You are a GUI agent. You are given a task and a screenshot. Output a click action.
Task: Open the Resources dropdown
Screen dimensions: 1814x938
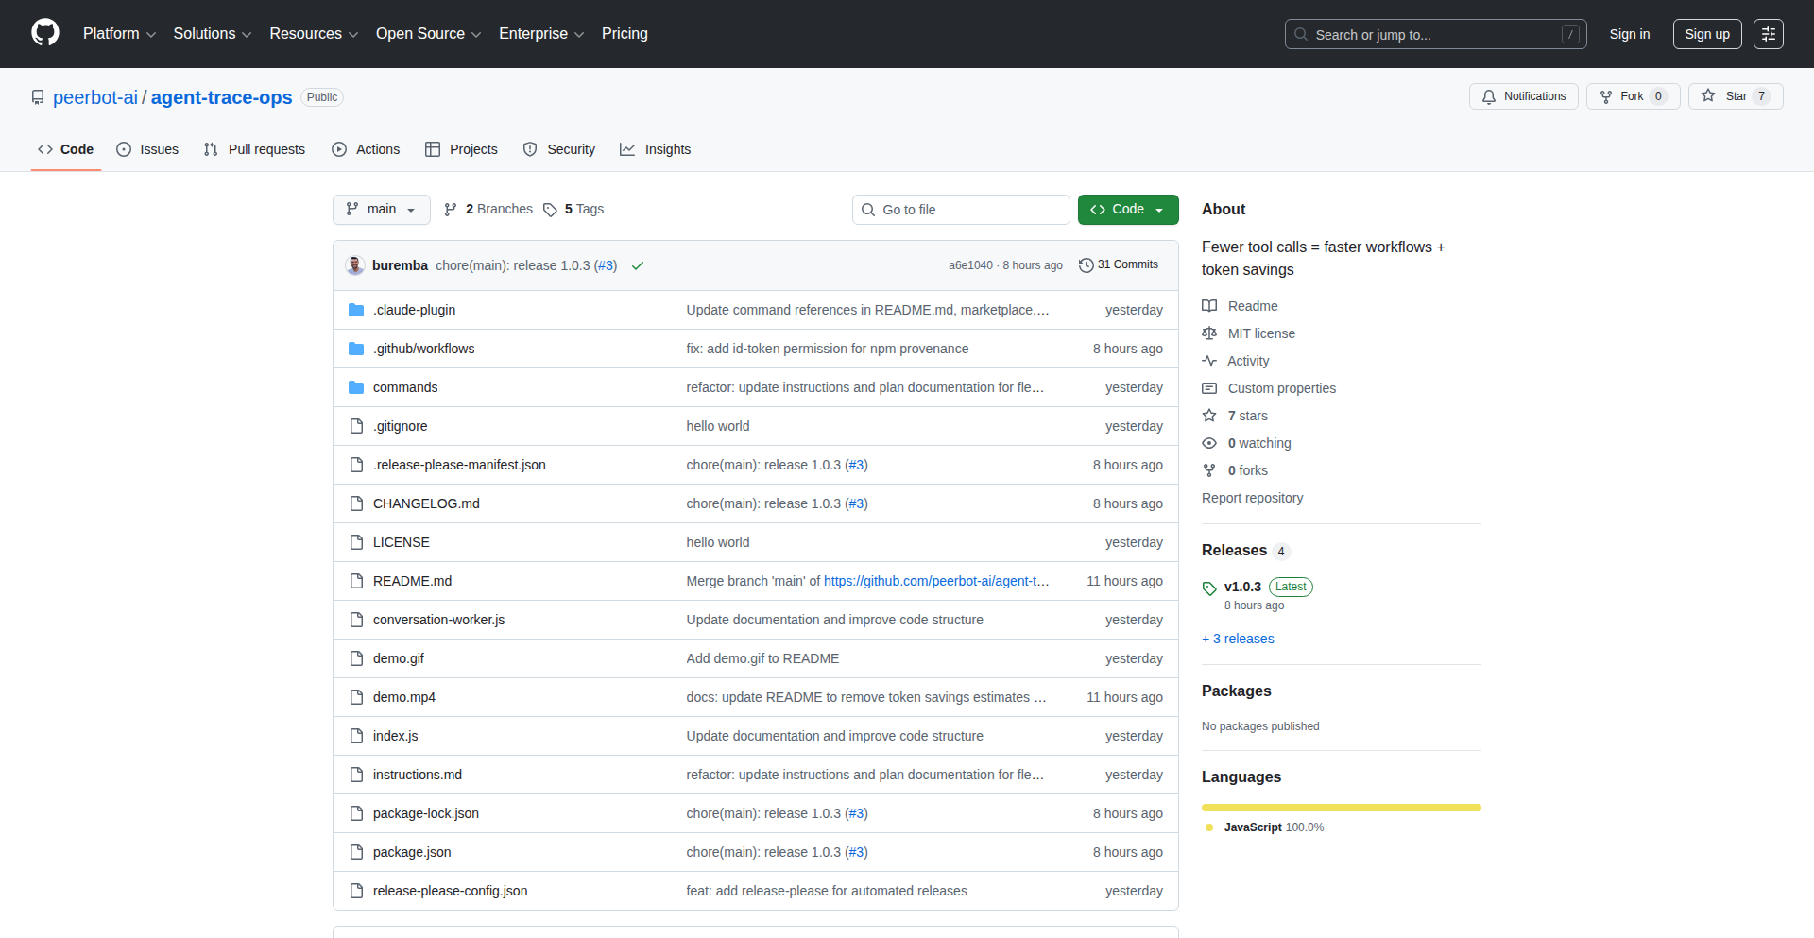313,33
